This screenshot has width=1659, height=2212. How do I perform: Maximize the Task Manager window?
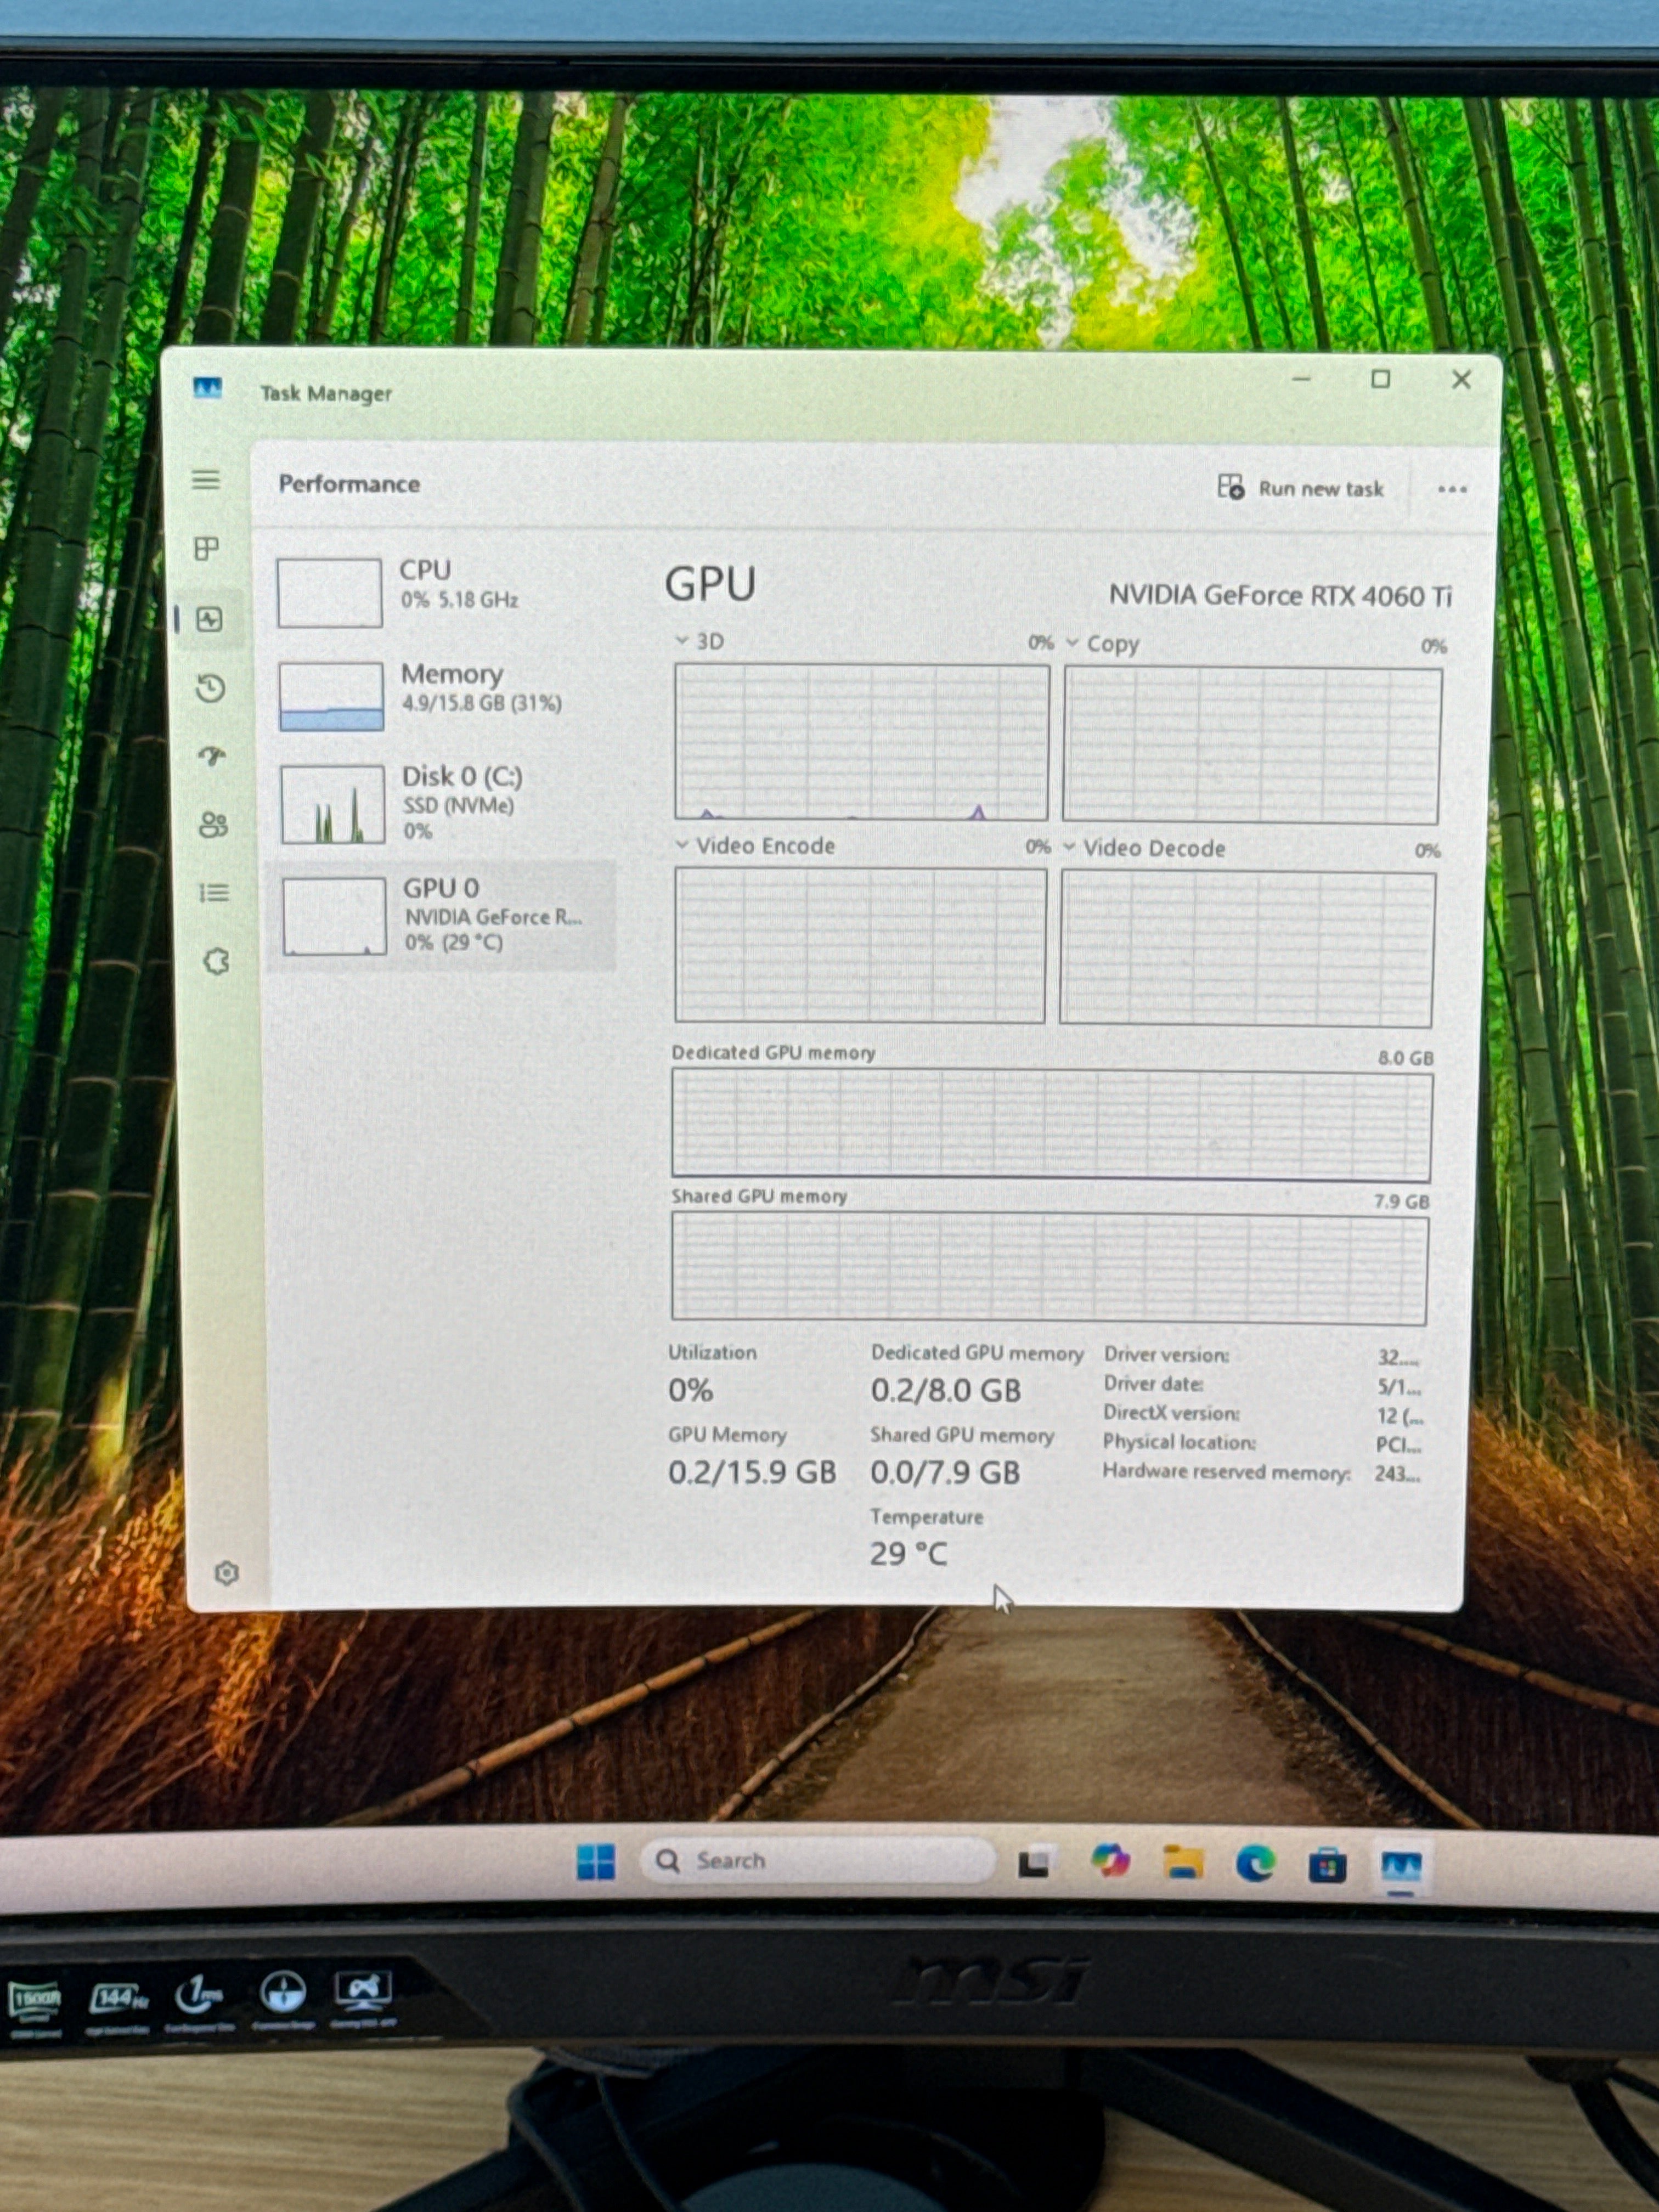(x=1381, y=379)
